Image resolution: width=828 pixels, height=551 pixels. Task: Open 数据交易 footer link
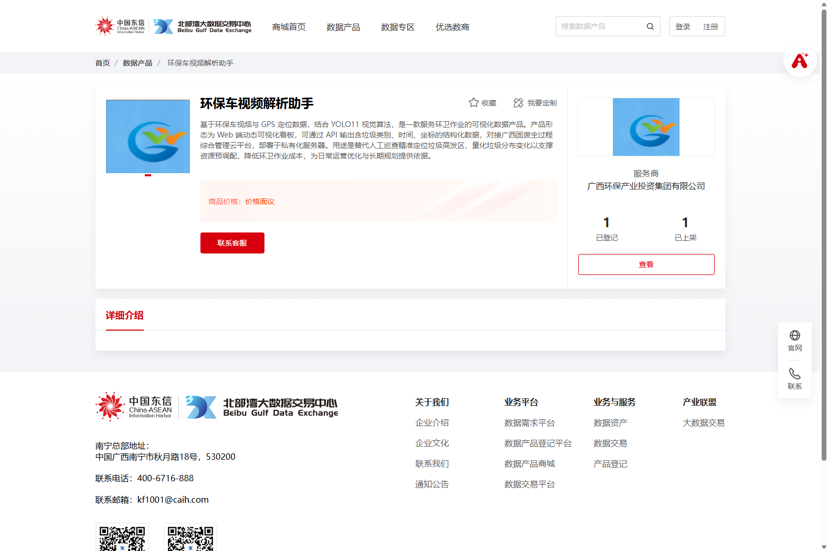point(611,443)
